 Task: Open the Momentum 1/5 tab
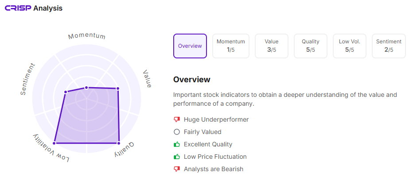tap(230, 46)
